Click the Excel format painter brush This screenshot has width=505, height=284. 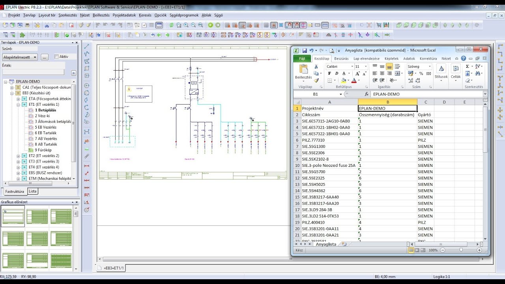(316, 80)
